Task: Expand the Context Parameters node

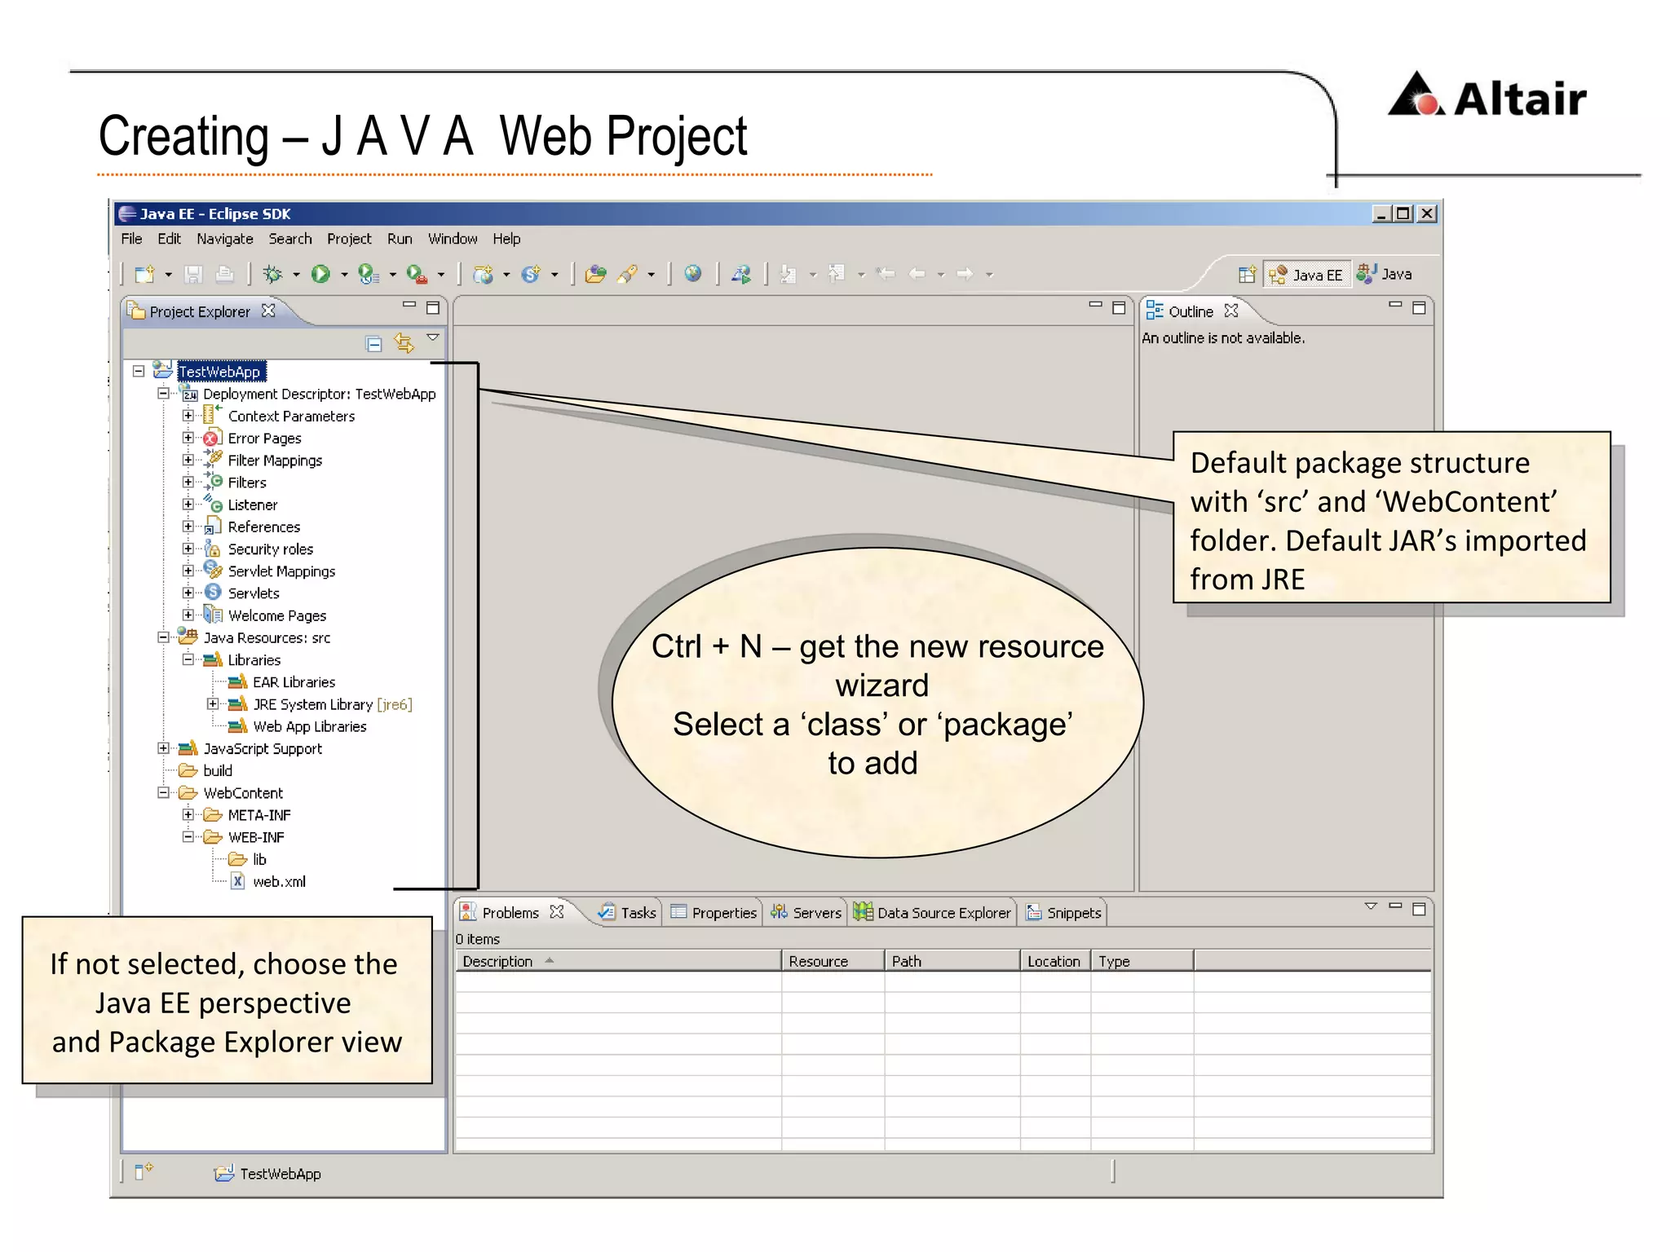Action: click(188, 416)
